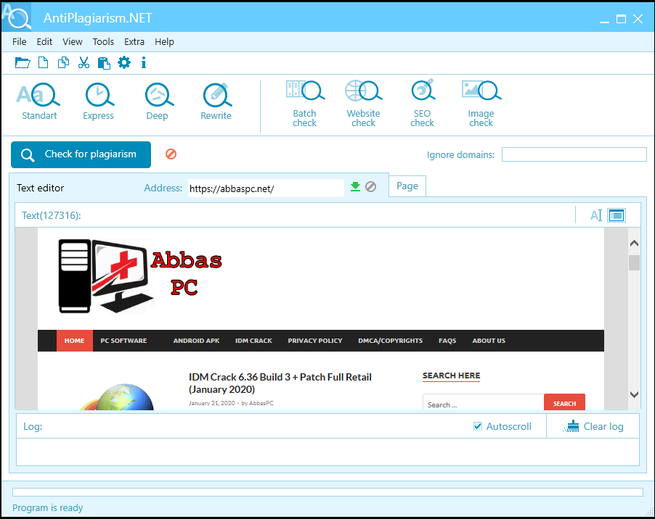This screenshot has width=655, height=519.
Task: Click the open folder toolbar icon
Action: pos(23,63)
